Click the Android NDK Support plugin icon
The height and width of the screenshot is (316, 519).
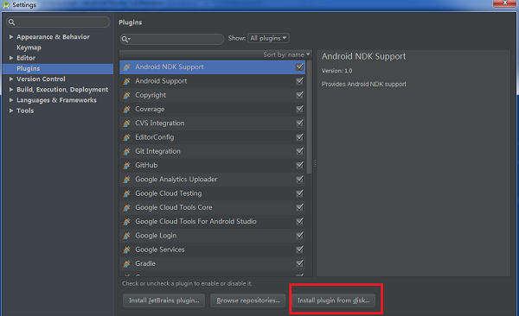[127, 67]
